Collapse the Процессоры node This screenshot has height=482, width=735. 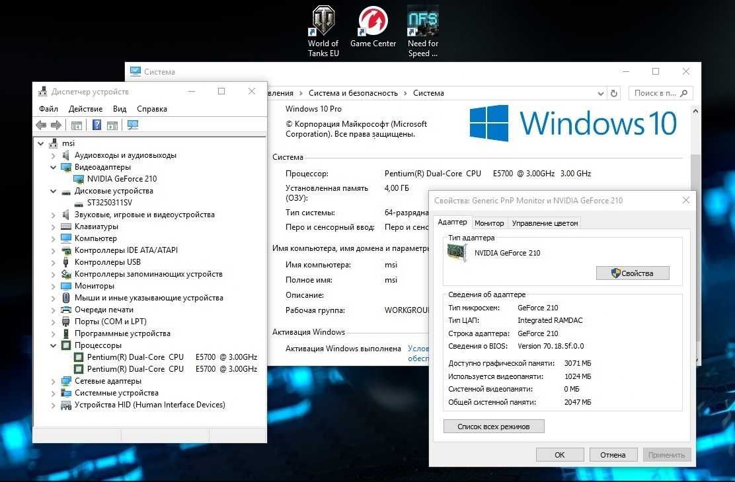click(54, 346)
